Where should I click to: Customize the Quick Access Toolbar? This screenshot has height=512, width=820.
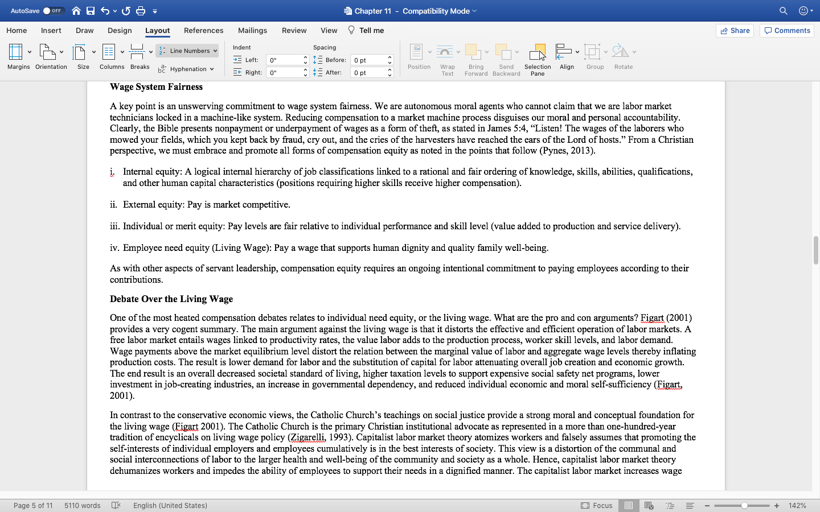point(155,11)
